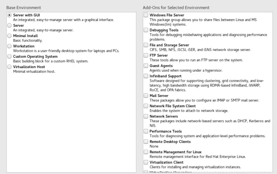
Task: Toggle the Infiniband Support checkbox
Action: click(146, 76)
